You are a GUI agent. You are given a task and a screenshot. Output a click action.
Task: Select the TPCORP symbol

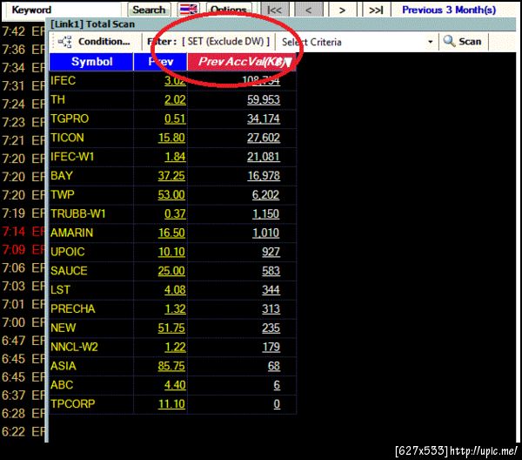pyautogui.click(x=73, y=403)
